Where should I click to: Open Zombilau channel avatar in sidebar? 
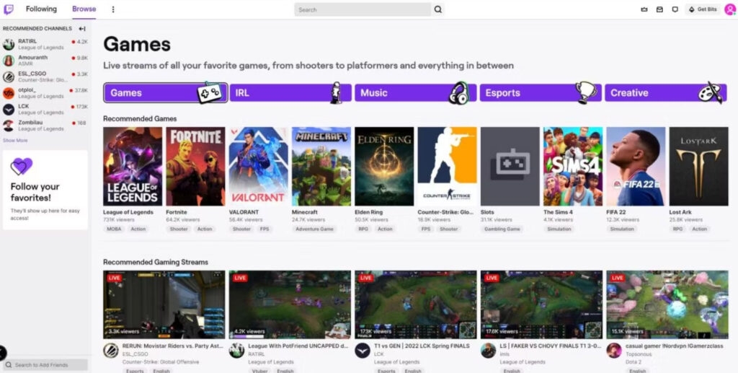coord(9,126)
